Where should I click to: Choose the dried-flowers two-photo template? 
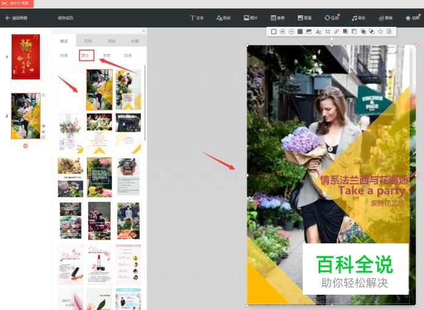[x=70, y=177]
